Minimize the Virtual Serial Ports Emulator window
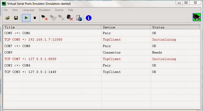 click(x=179, y=3)
